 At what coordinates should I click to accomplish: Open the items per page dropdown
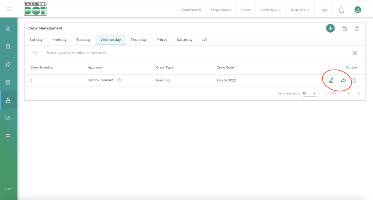310,94
